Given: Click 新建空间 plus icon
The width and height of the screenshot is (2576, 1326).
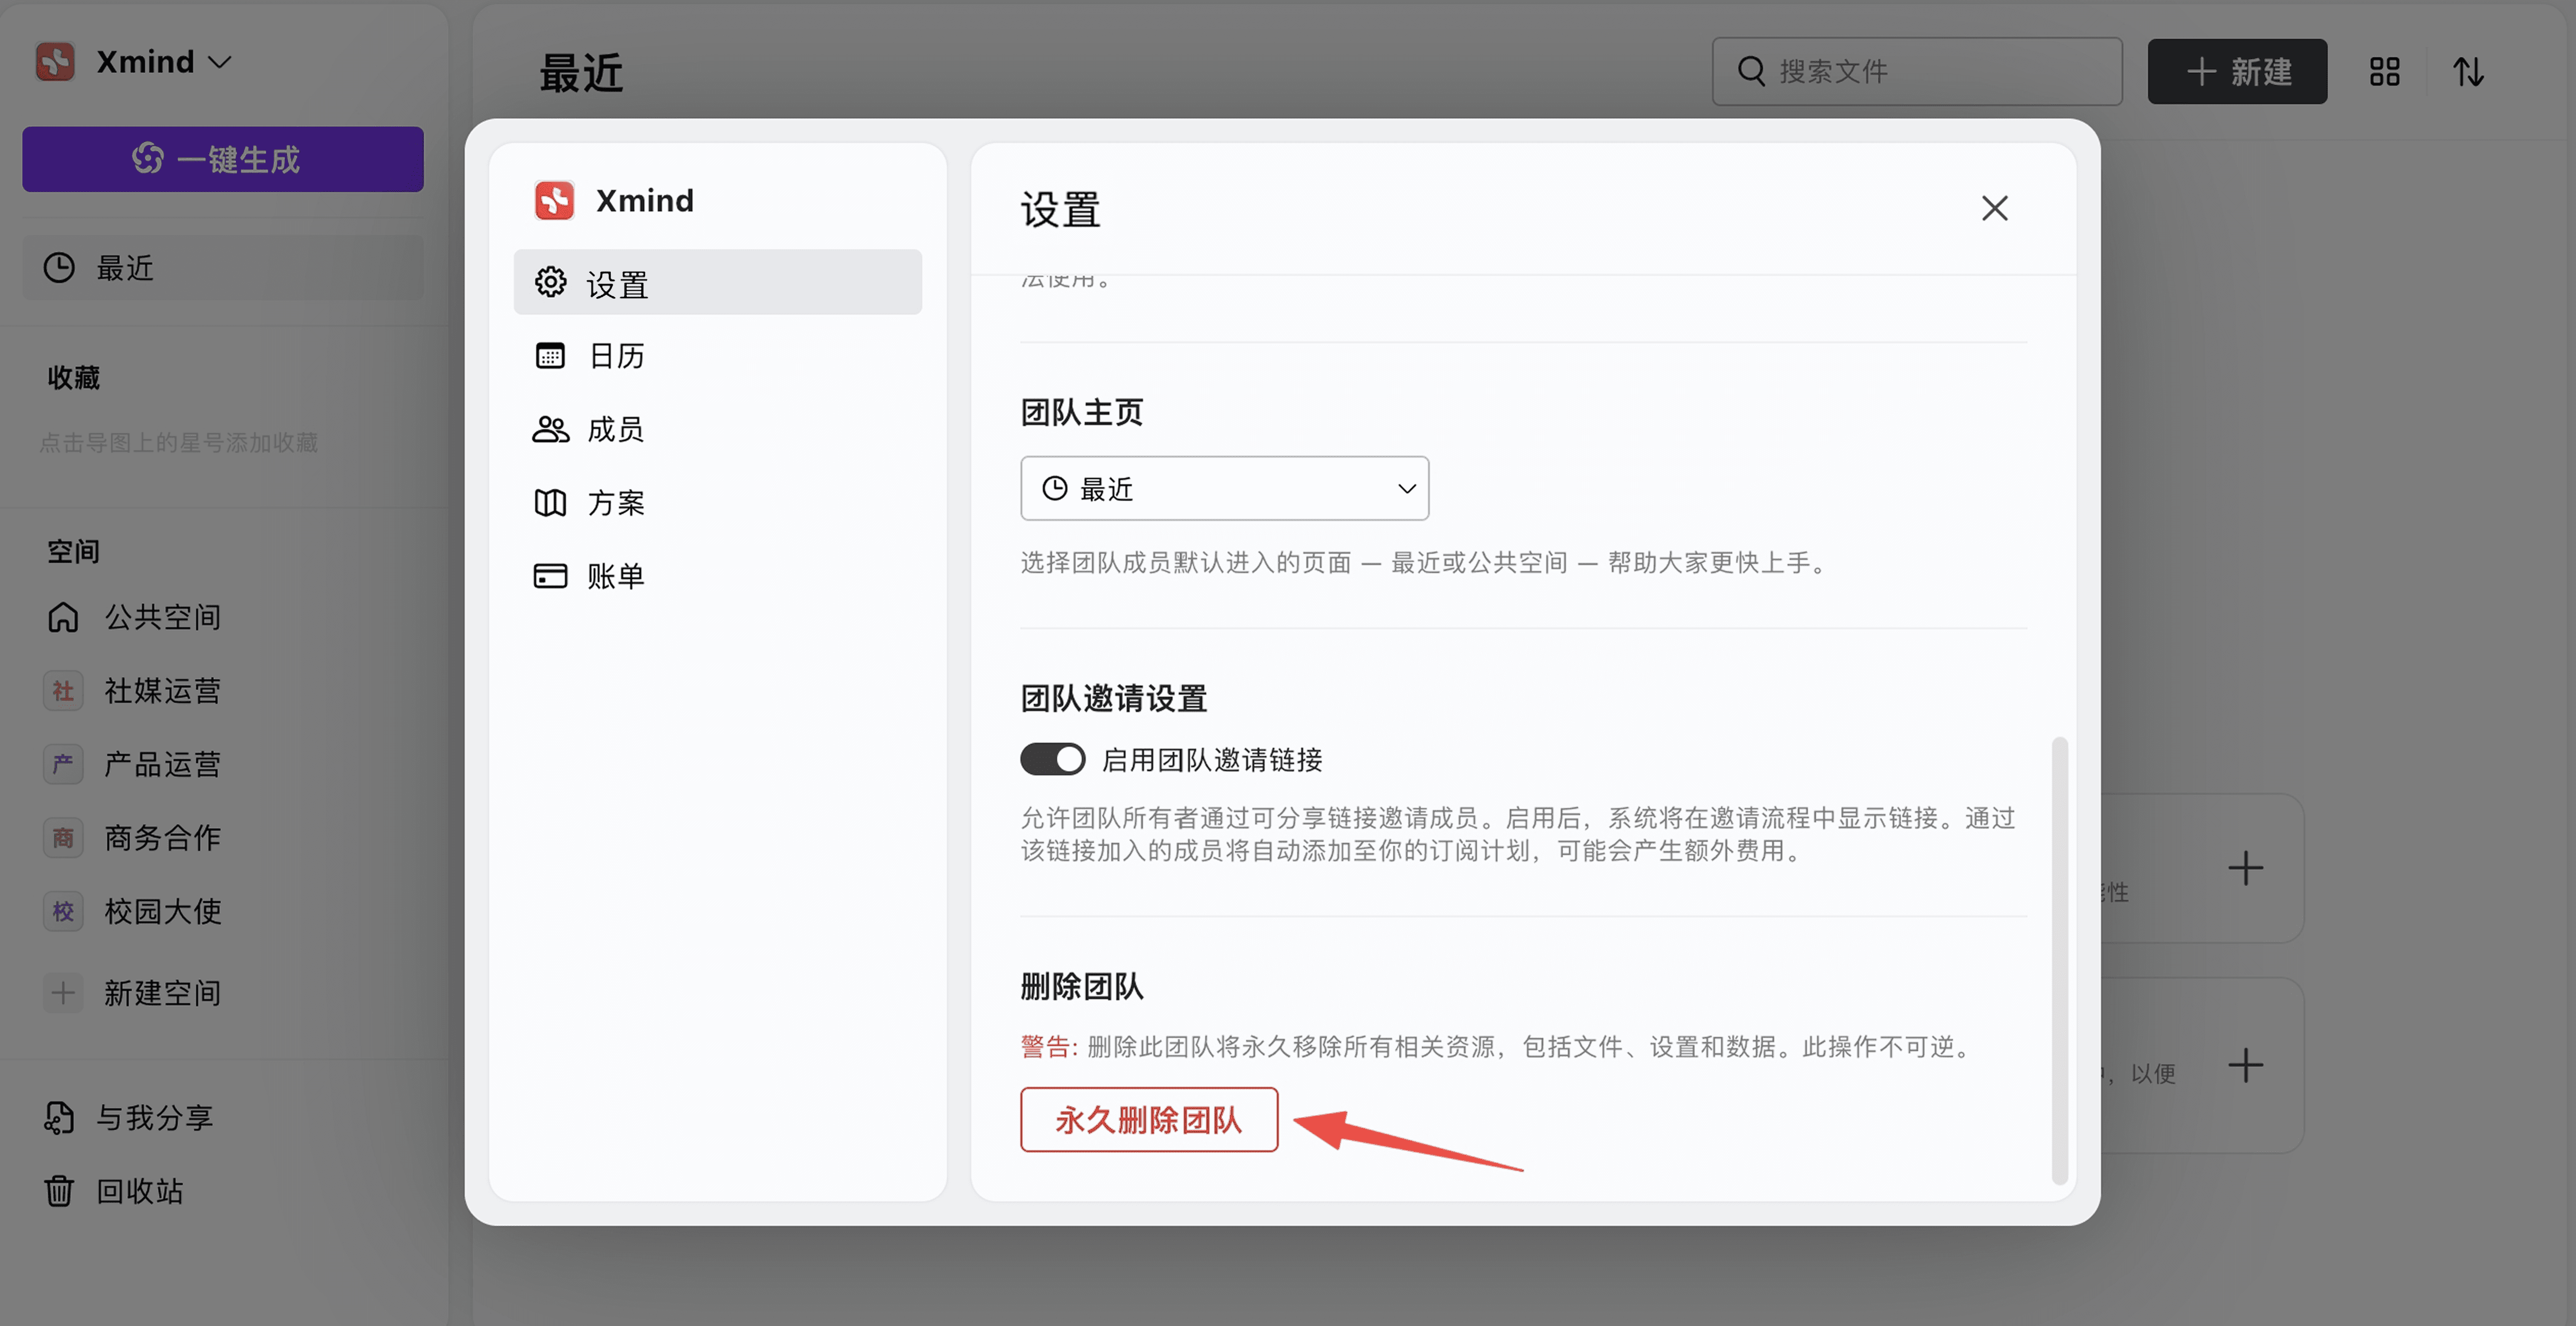Looking at the screenshot, I should pos(63,993).
